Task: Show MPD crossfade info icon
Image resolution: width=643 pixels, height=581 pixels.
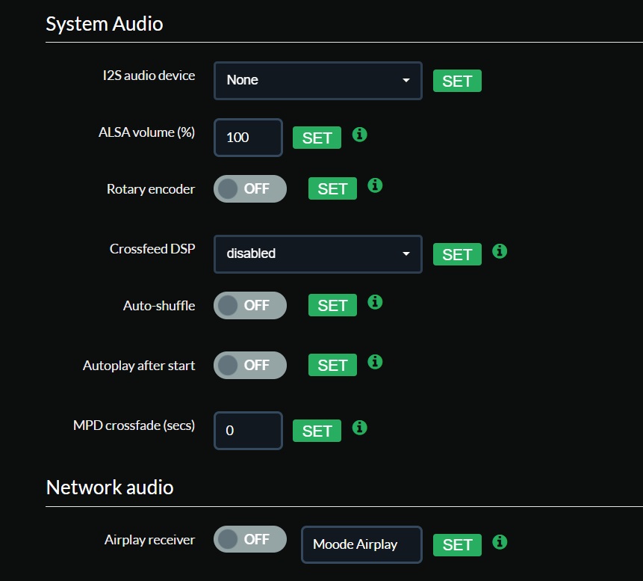Action: coord(360,428)
